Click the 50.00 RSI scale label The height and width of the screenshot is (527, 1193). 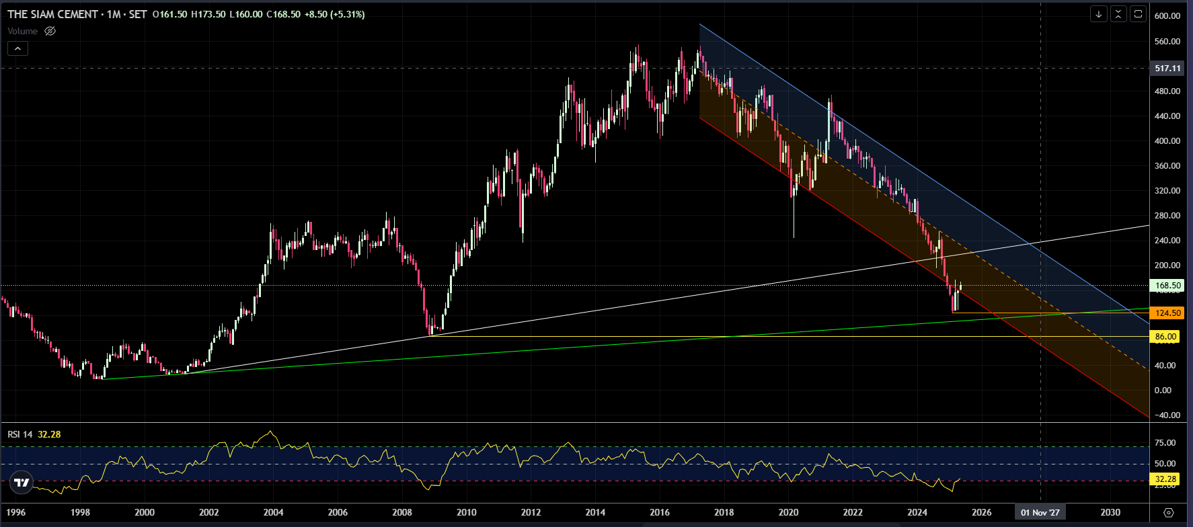click(x=1165, y=464)
